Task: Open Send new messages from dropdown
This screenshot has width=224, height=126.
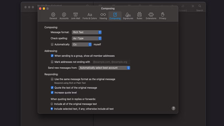Action: (104, 68)
